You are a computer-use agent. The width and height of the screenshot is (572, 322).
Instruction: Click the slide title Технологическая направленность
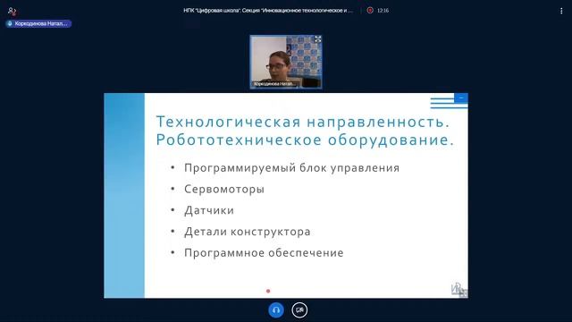(x=303, y=122)
